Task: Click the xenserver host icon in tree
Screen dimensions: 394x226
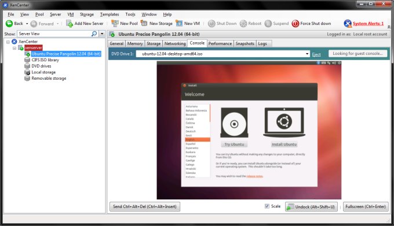Action: (21, 47)
